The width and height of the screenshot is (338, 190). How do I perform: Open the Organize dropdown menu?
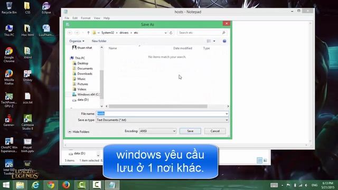point(77,41)
